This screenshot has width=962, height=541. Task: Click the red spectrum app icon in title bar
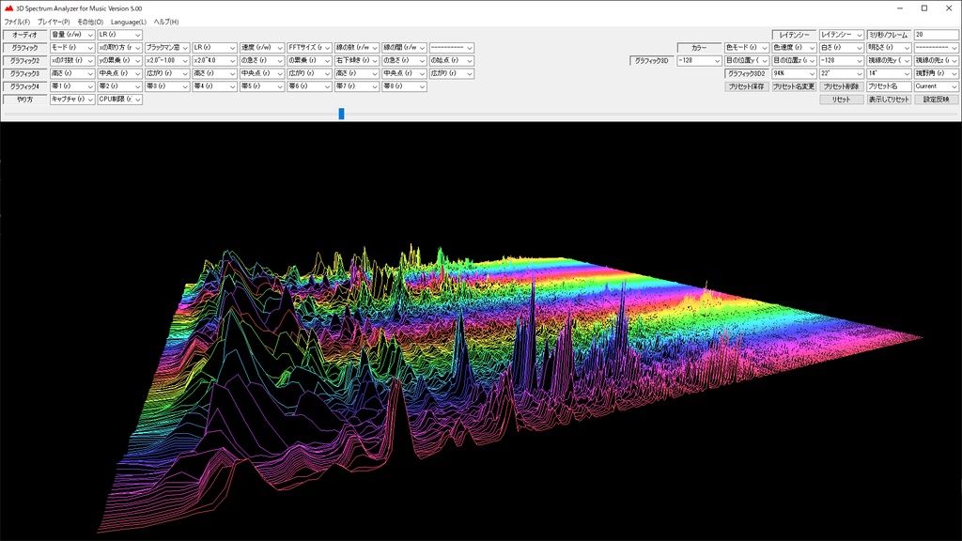tap(8, 8)
